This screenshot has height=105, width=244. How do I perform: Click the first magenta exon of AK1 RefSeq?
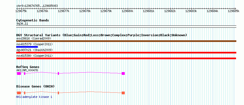[19, 73]
